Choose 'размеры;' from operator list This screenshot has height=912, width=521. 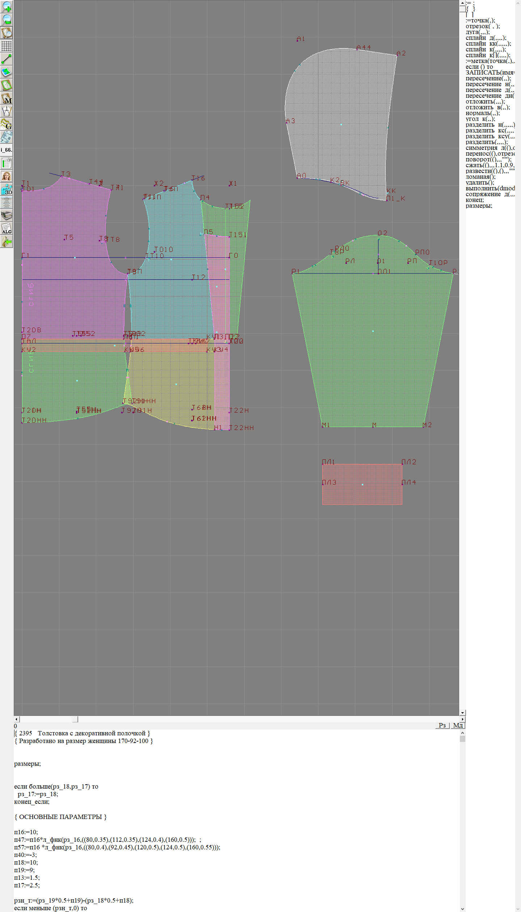[479, 206]
